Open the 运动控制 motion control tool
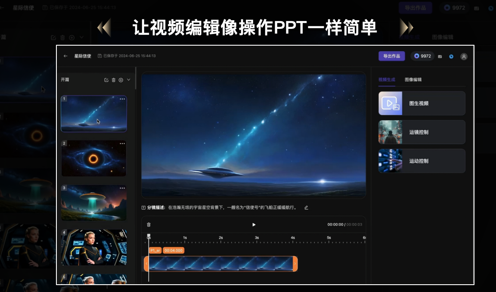The height and width of the screenshot is (292, 496). pyautogui.click(x=421, y=161)
